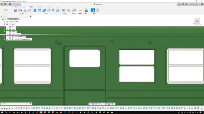Click the Joint tool icon
This screenshot has height=114, width=204.
[68, 10]
